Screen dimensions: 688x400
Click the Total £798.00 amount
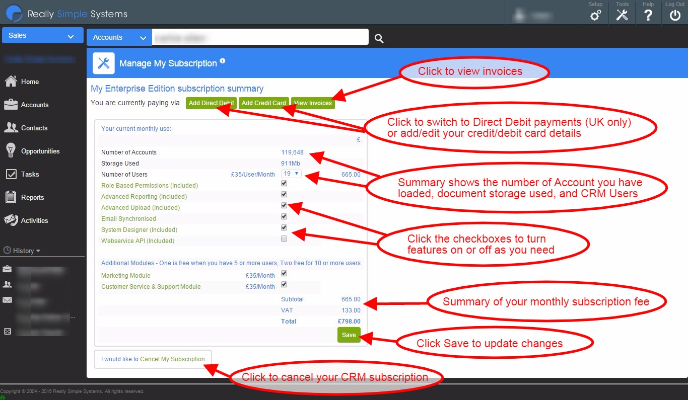[349, 322]
